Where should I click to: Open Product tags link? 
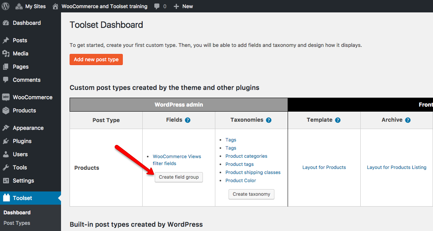tap(239, 164)
